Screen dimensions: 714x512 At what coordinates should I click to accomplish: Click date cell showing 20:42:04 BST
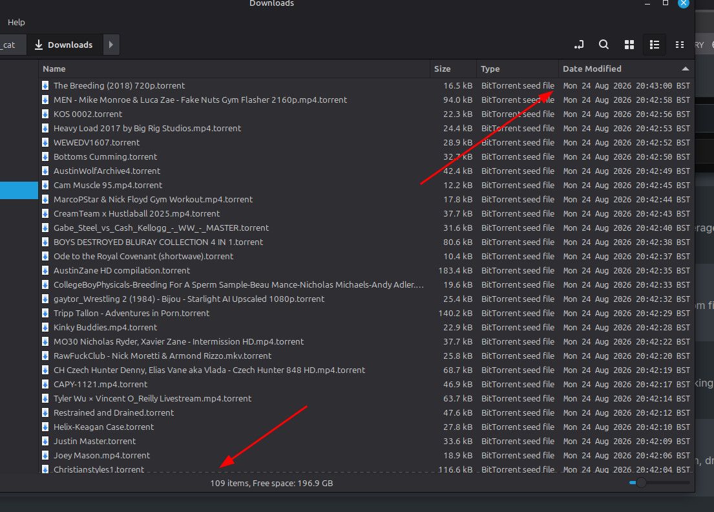click(x=627, y=469)
